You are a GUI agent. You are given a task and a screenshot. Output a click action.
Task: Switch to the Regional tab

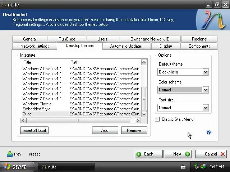(x=199, y=39)
